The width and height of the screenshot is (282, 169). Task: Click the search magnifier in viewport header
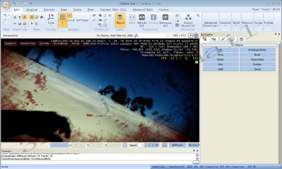pos(136,35)
